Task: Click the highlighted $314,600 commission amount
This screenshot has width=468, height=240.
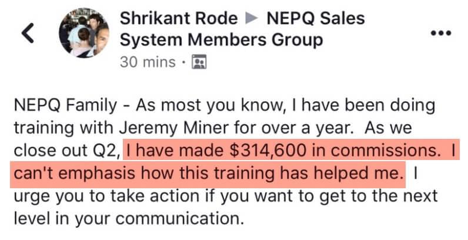Action: pos(268,150)
